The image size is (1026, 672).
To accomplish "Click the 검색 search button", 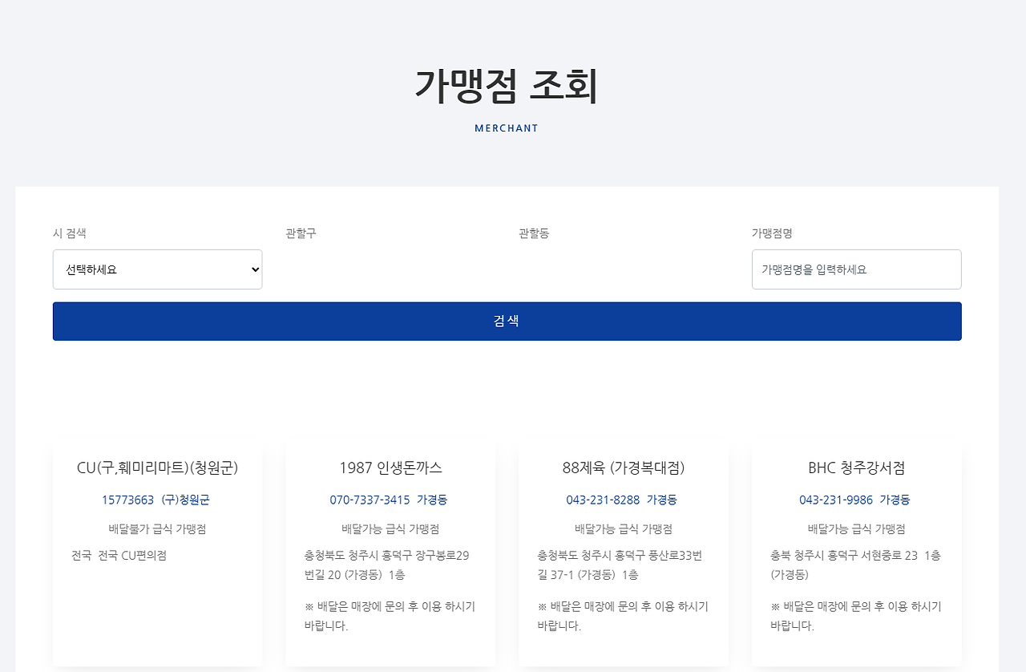I will pyautogui.click(x=507, y=320).
